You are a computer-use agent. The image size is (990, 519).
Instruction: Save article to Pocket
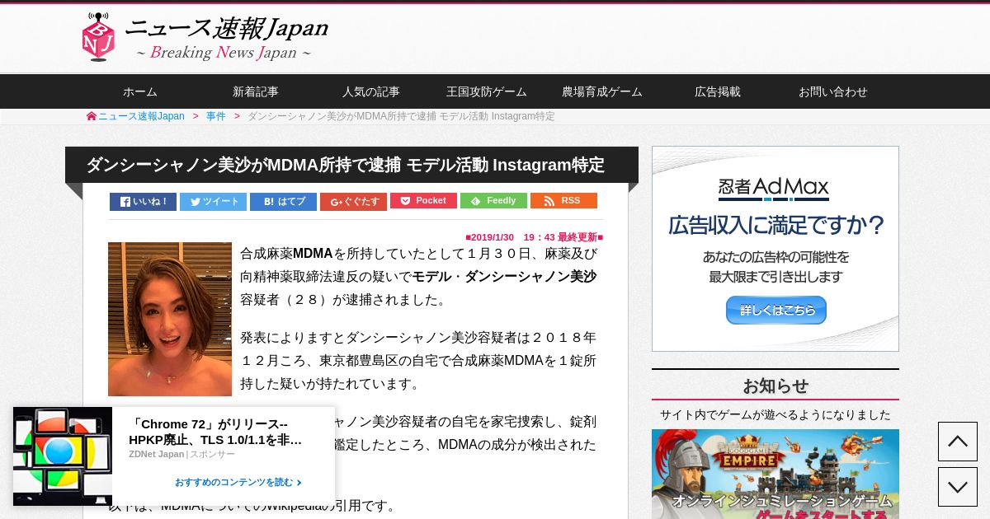[423, 201]
